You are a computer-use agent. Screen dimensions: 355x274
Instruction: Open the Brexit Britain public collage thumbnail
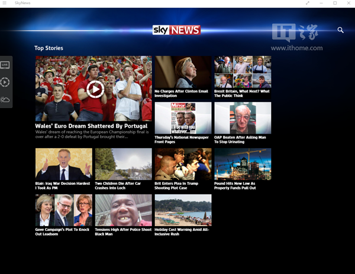pos(243,72)
